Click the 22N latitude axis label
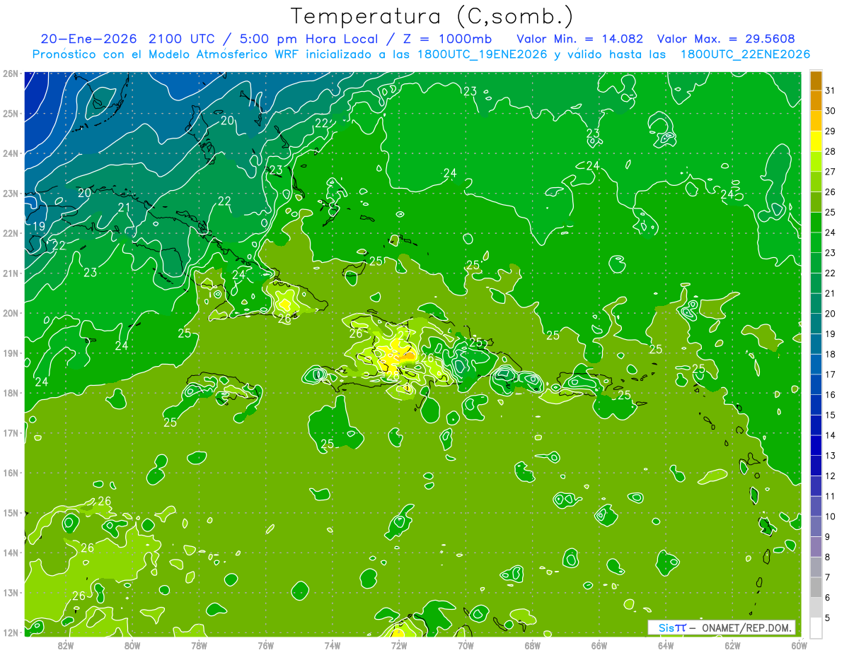Viewport: 849px width, 655px height. tap(11, 233)
